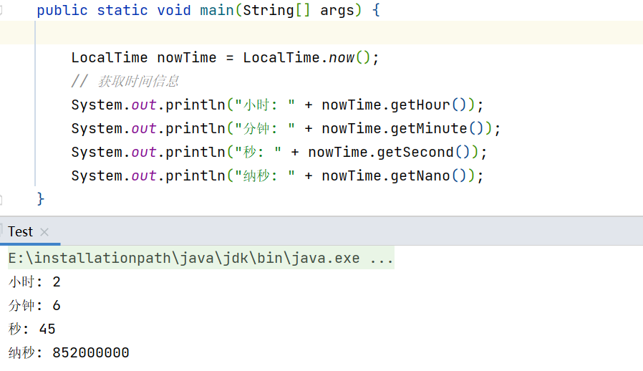The width and height of the screenshot is (643, 371).
Task: Click console output '分钟: 6'
Action: tap(34, 305)
